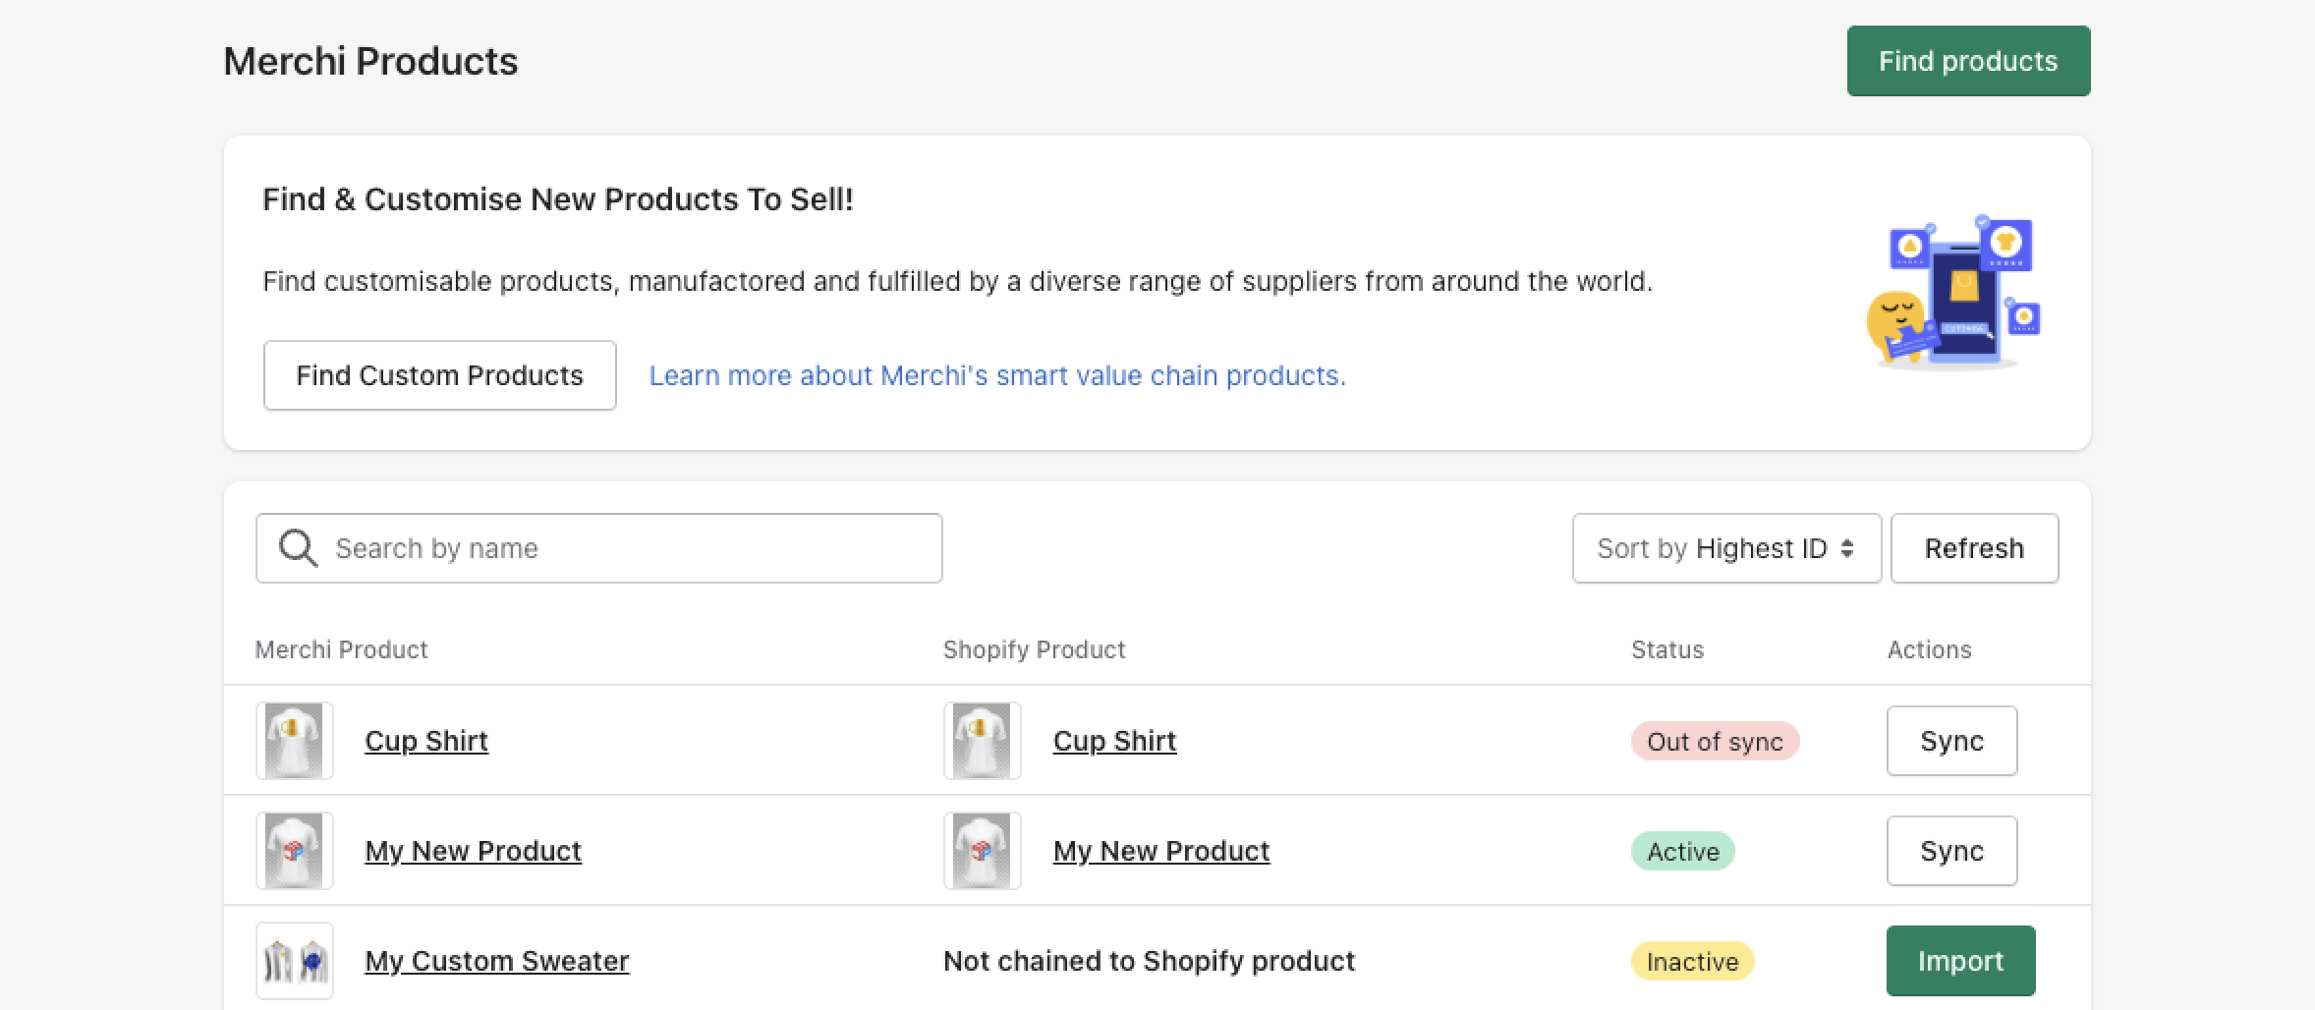2315x1010 pixels.
Task: Open the My New Product Shopify link
Action: pos(1161,851)
